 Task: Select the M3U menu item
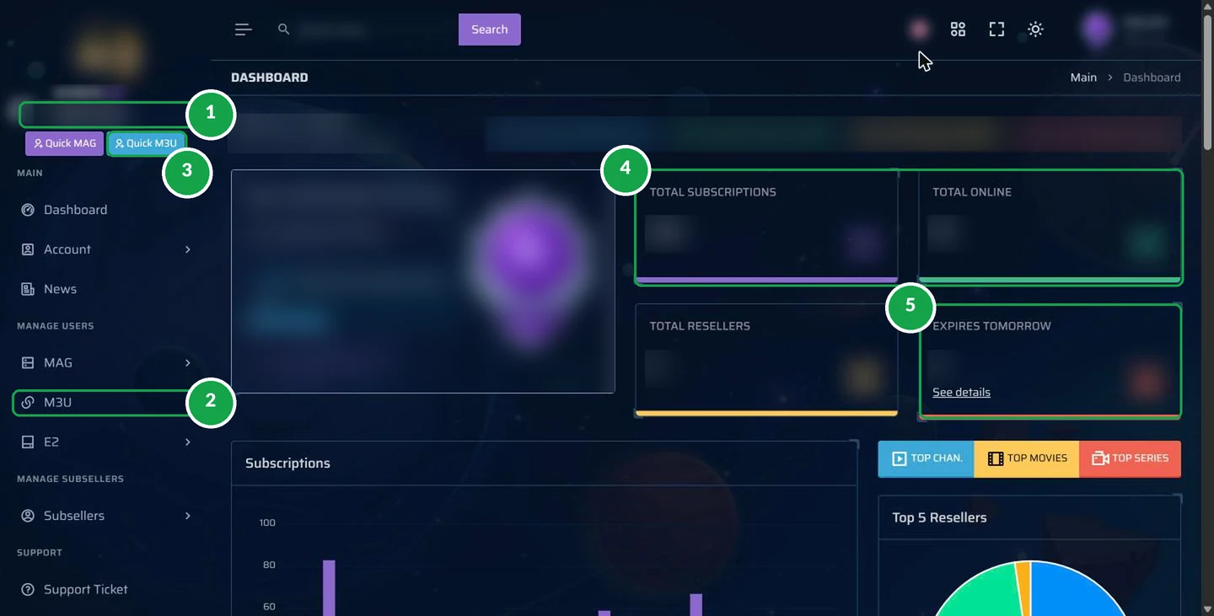tap(105, 403)
